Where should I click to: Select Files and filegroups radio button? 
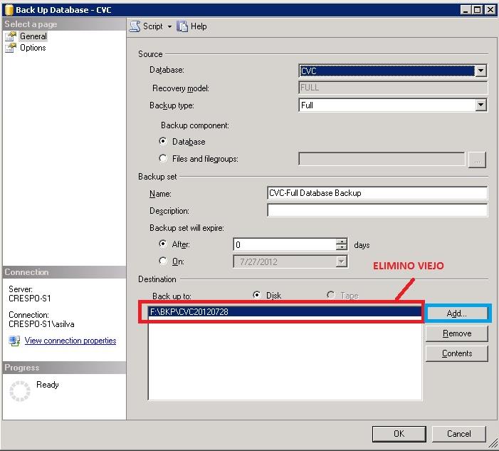click(x=163, y=158)
